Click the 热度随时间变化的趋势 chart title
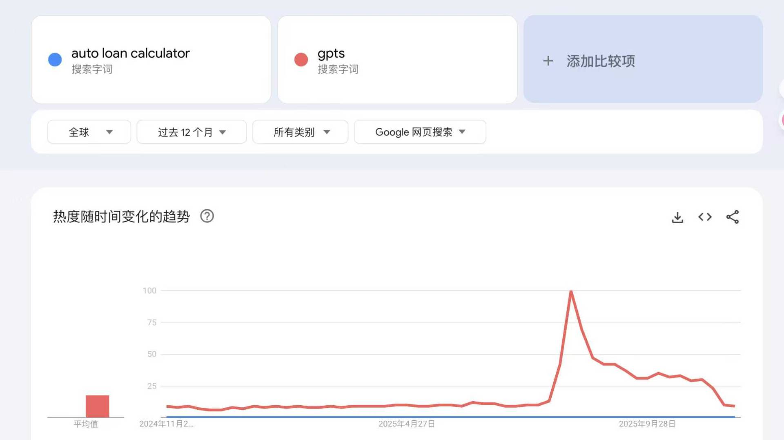 121,217
